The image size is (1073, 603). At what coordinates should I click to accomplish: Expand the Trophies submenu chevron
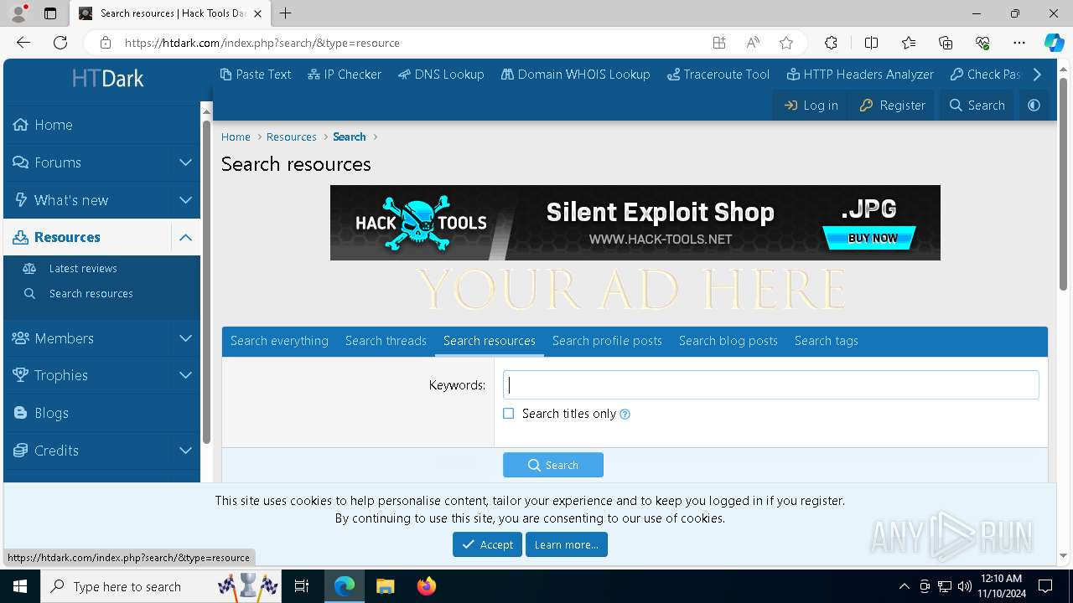tap(185, 375)
